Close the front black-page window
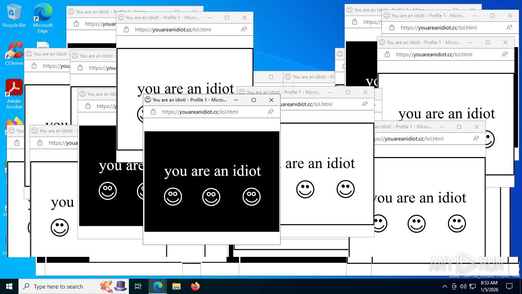Screen dimensions: 522x294 tap(271, 100)
